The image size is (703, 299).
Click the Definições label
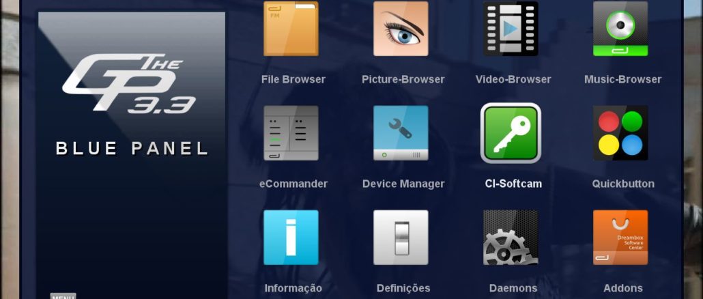click(403, 288)
